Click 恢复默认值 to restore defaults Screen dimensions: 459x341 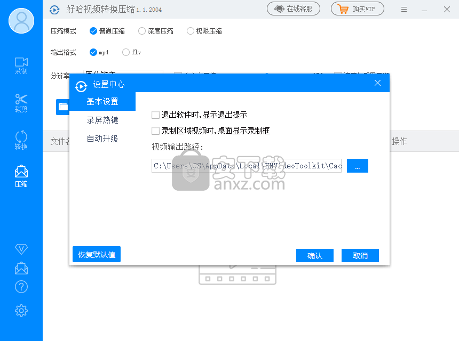click(x=97, y=254)
